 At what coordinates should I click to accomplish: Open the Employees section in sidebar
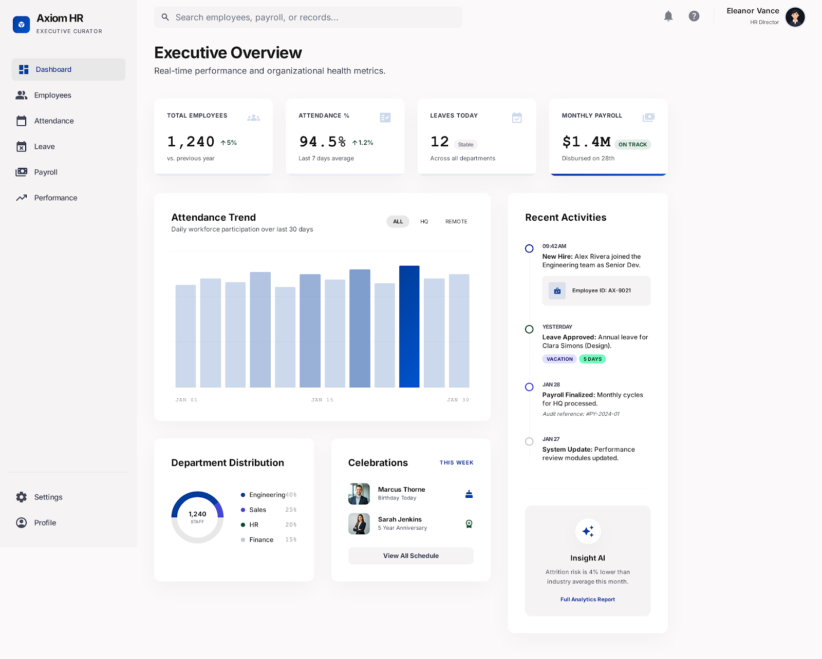[x=53, y=95]
